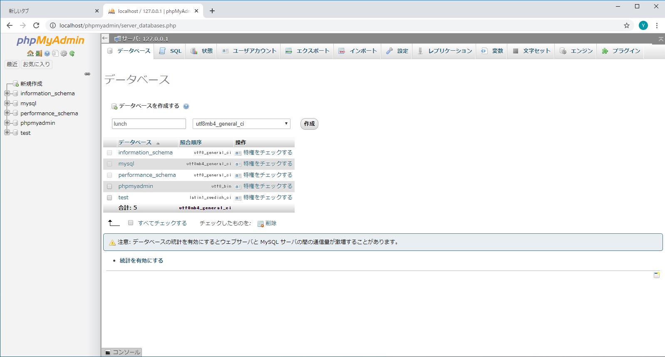Switch to the 新しいタブ browser tab
The height and width of the screenshot is (357, 665).
51,11
